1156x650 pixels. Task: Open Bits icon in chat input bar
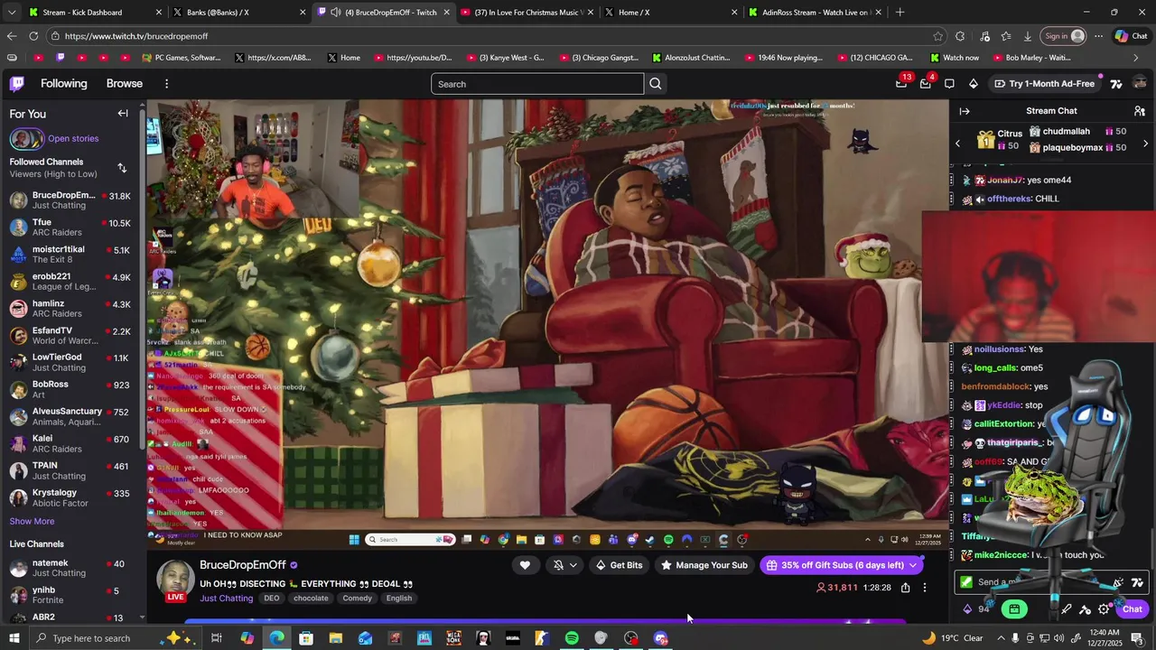[x=967, y=609]
